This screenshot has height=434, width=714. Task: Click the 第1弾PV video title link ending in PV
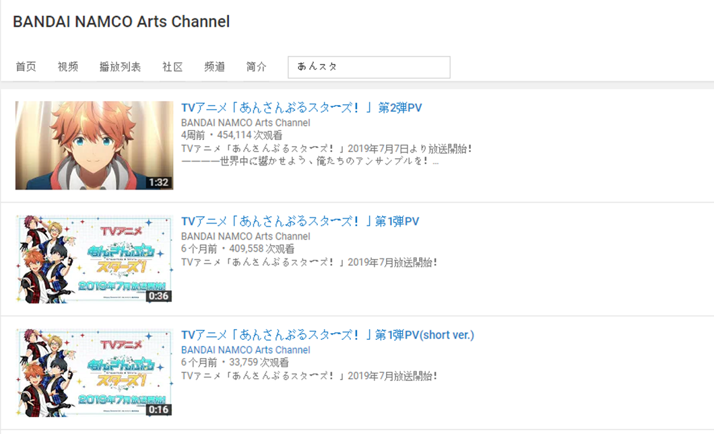click(300, 221)
